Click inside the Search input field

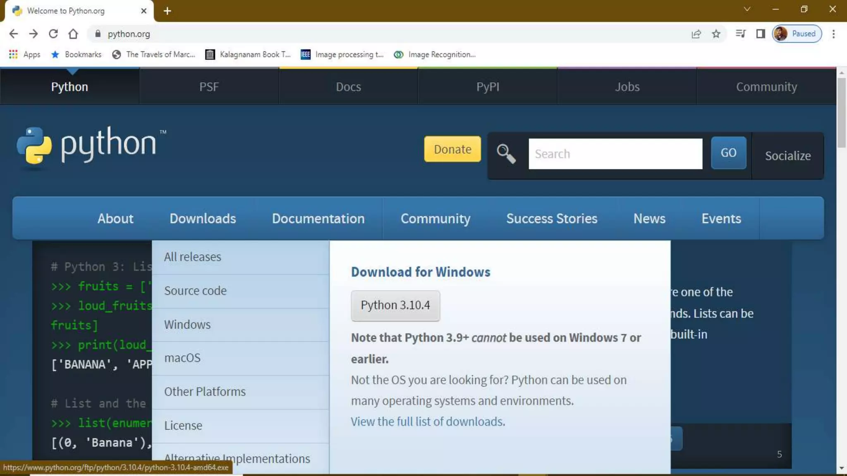[x=615, y=154]
